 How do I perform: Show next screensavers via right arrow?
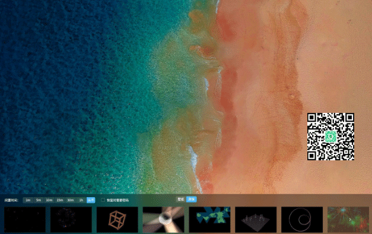click(x=350, y=220)
